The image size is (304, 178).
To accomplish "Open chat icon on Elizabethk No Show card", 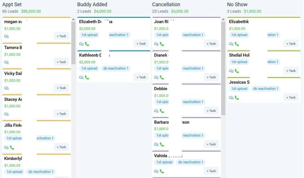I will [231, 44].
